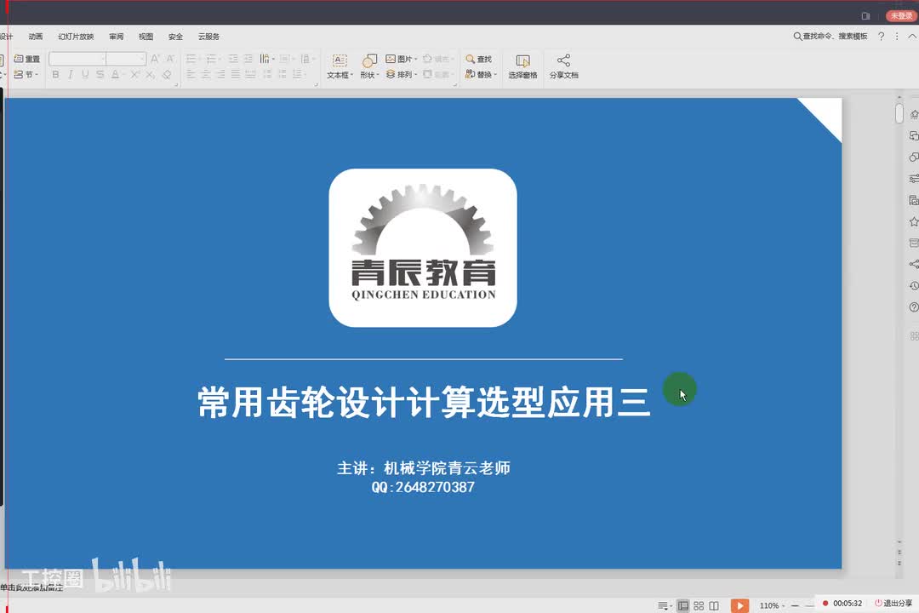The width and height of the screenshot is (919, 613).
Task: Toggle subscript formatting
Action: pyautogui.click(x=151, y=75)
